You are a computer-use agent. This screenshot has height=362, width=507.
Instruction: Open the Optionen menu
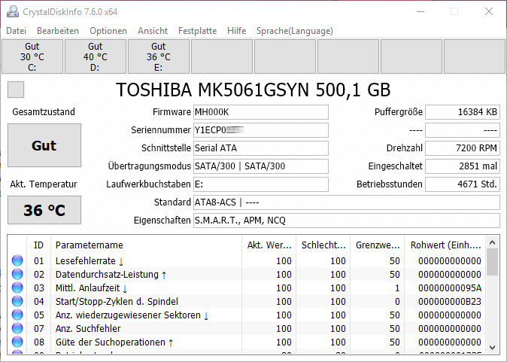click(108, 31)
